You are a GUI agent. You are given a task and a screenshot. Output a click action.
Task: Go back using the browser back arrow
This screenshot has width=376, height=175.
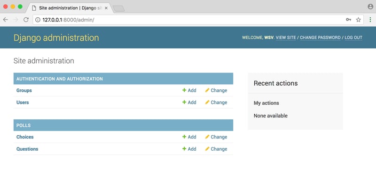pos(5,20)
